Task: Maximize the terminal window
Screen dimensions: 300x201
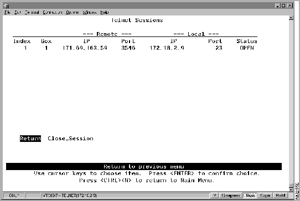Action: [x=283, y=6]
